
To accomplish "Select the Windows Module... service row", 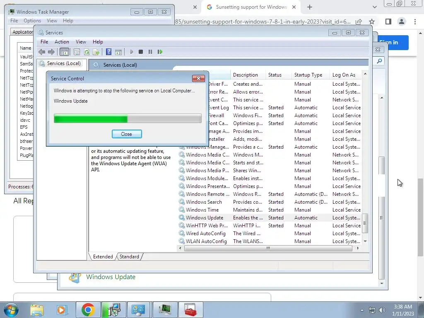I will pyautogui.click(x=270, y=178).
